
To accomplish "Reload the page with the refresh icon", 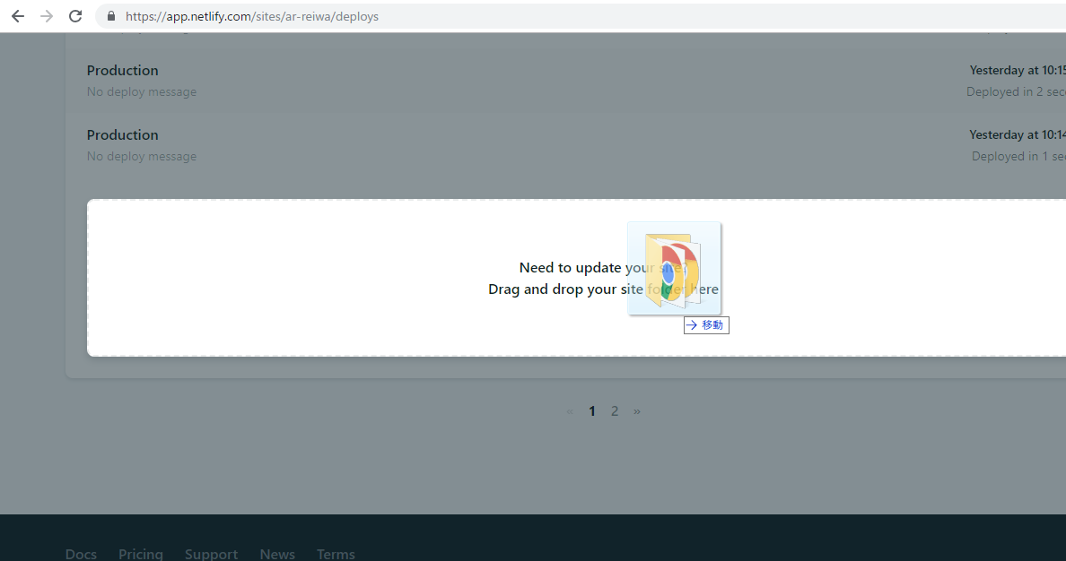I will [75, 16].
